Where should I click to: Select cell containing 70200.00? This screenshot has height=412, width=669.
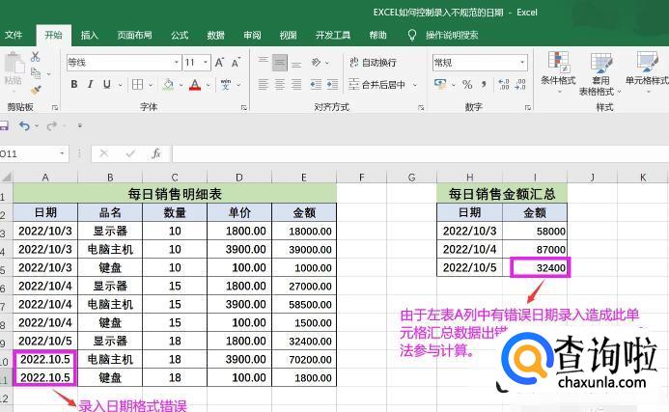(304, 360)
